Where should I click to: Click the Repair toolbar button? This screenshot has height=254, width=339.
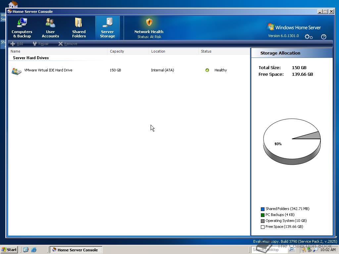tap(40, 44)
